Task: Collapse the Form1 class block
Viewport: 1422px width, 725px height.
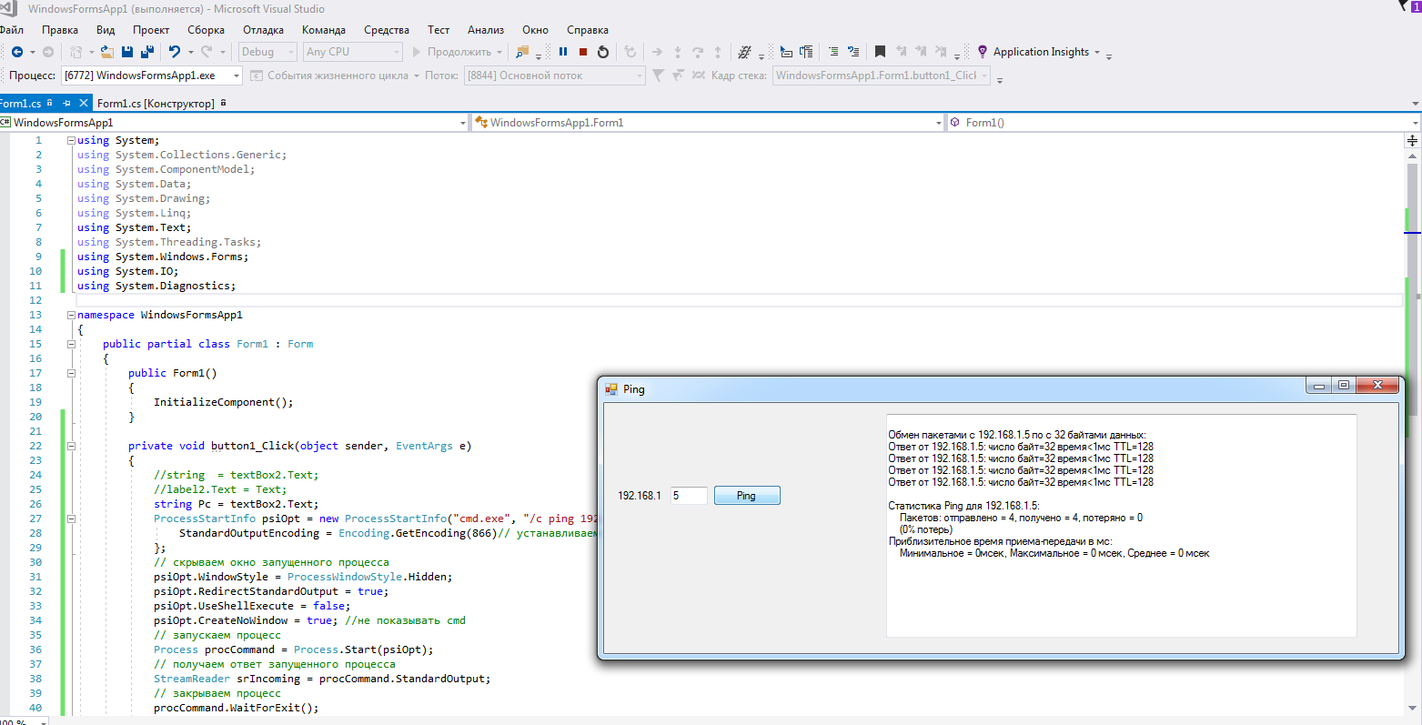Action: pos(71,344)
